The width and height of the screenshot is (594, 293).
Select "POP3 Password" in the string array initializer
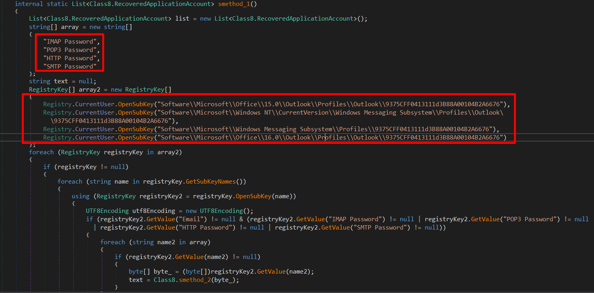click(x=70, y=50)
